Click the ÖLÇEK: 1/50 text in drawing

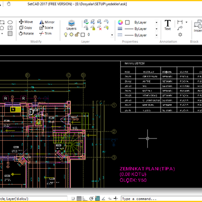[133, 180]
